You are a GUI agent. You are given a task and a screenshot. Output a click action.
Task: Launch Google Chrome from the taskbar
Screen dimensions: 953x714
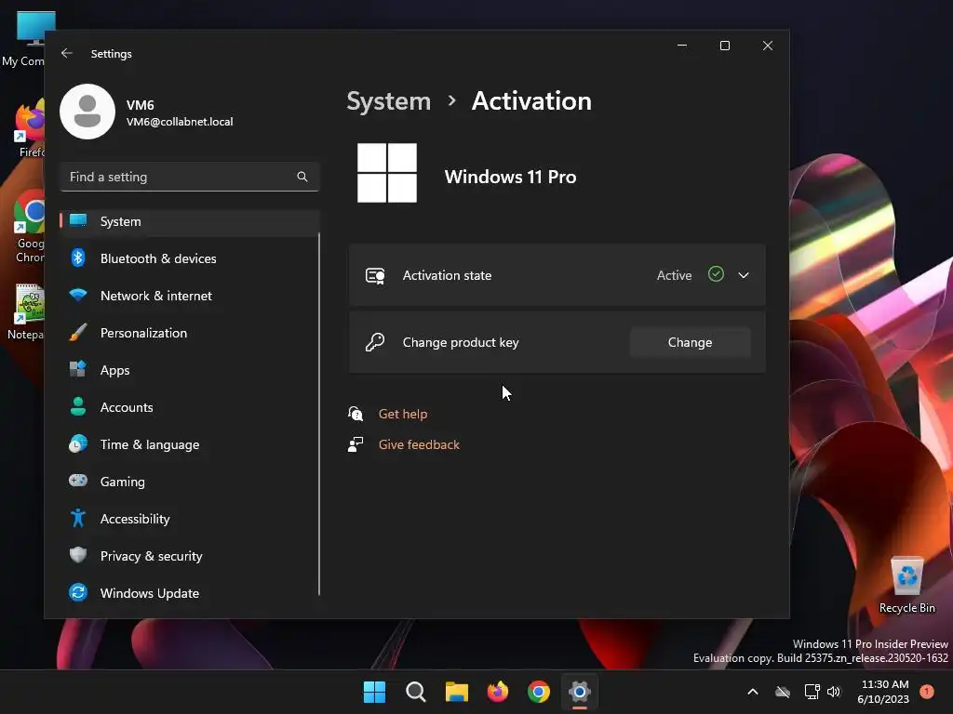(x=539, y=692)
